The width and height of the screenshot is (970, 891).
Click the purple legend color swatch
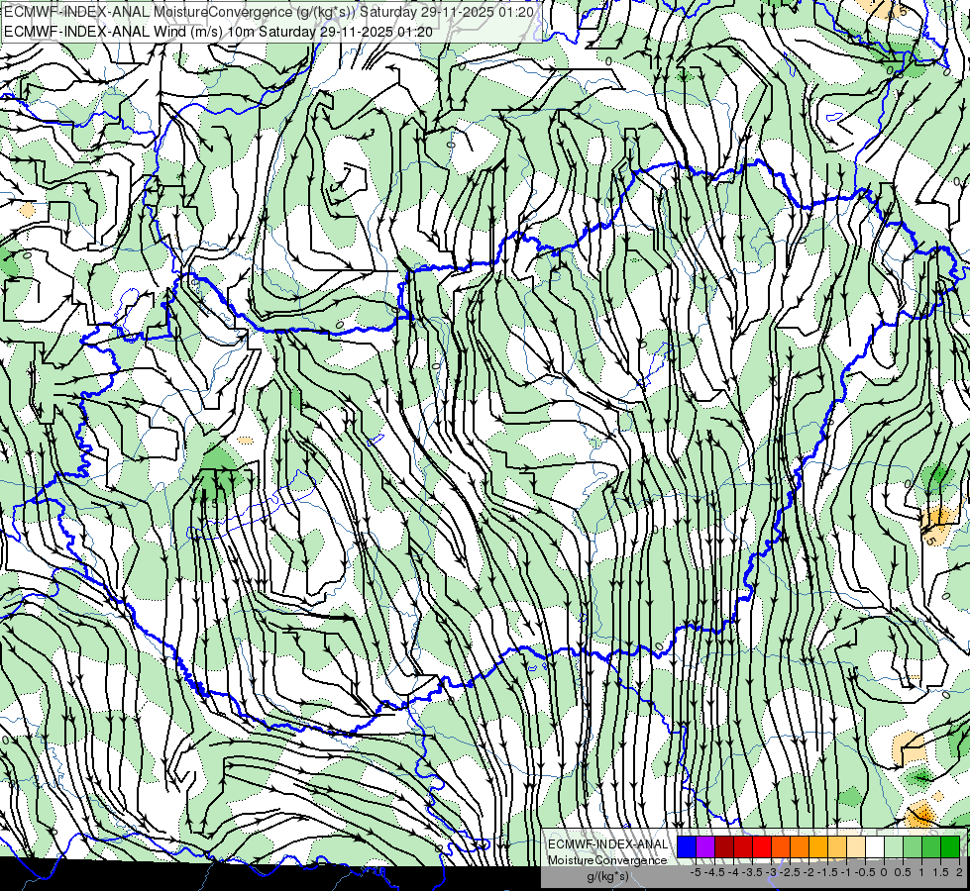705,846
